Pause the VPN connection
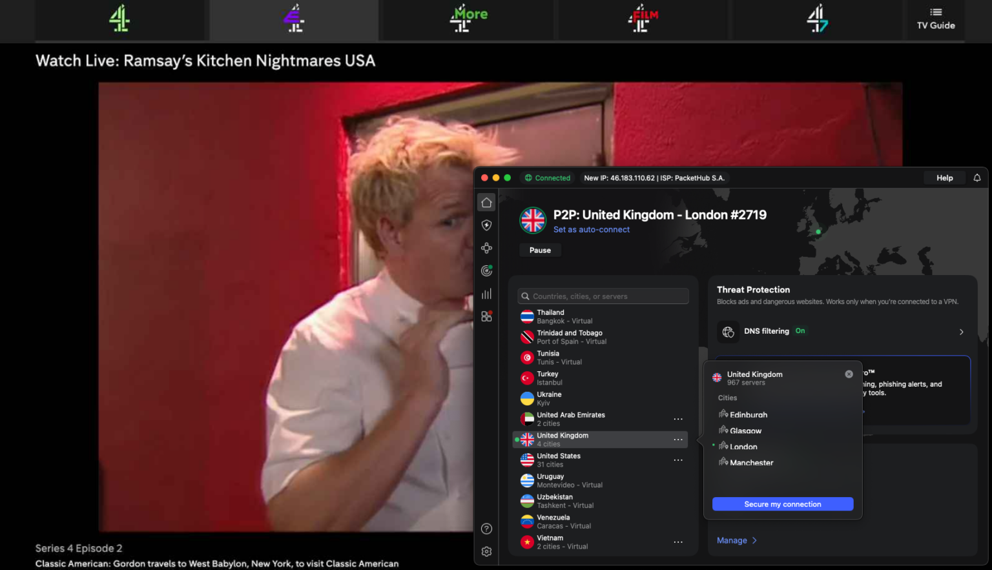Image resolution: width=992 pixels, height=570 pixels. pos(540,250)
